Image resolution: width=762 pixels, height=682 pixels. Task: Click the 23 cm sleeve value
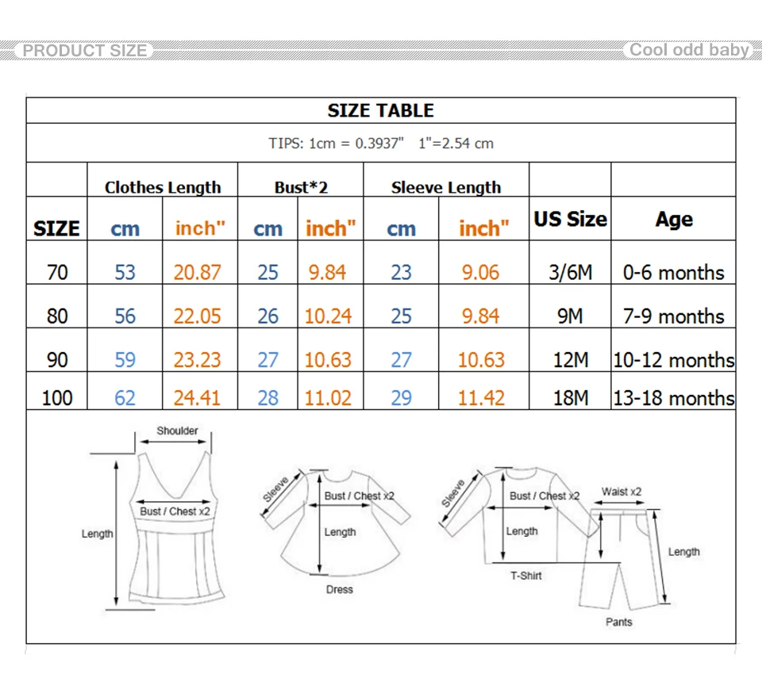pyautogui.click(x=402, y=272)
